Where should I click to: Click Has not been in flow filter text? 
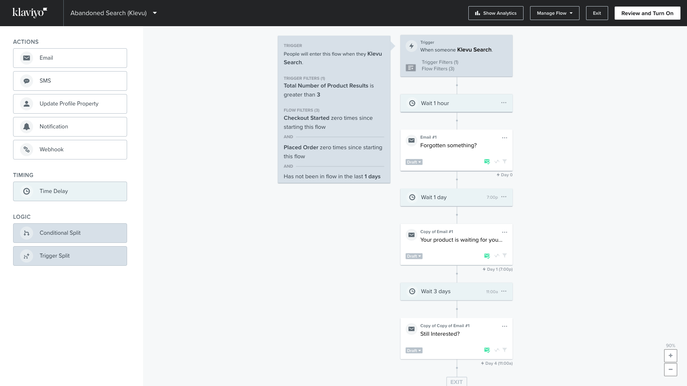point(332,177)
